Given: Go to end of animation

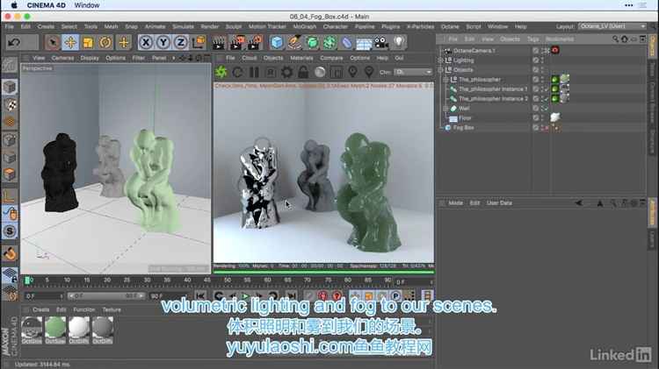Looking at the screenshot, I should (291, 296).
